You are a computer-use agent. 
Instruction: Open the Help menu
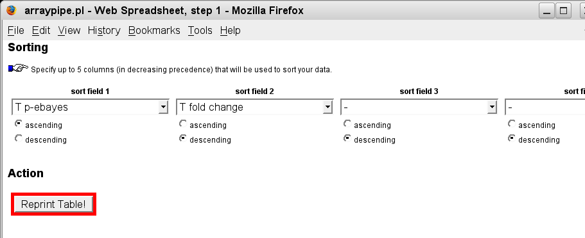click(230, 31)
